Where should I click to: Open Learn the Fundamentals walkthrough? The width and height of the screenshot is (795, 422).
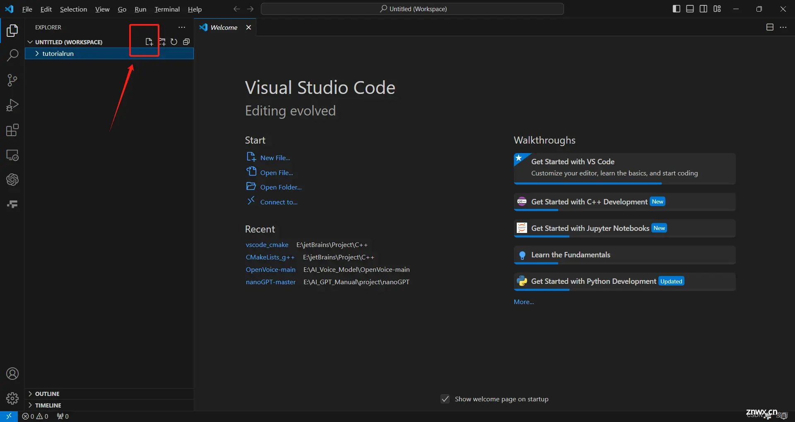[x=624, y=255]
